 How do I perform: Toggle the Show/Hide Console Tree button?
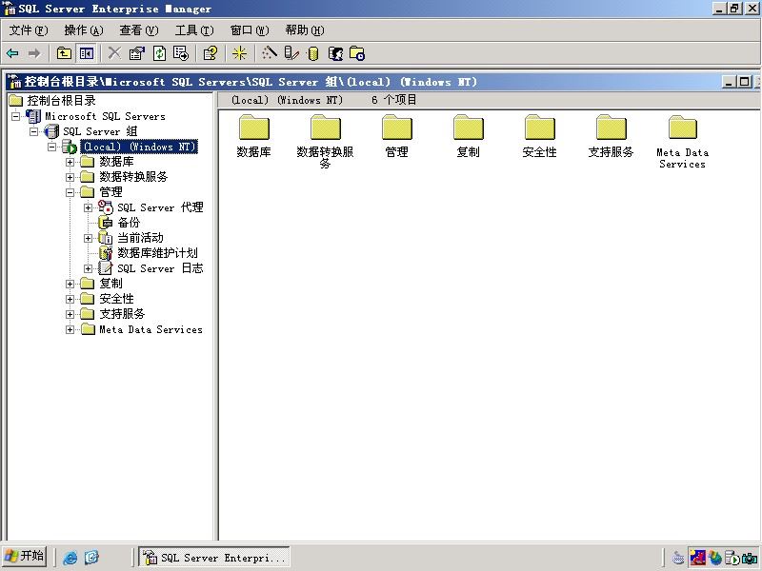point(87,53)
